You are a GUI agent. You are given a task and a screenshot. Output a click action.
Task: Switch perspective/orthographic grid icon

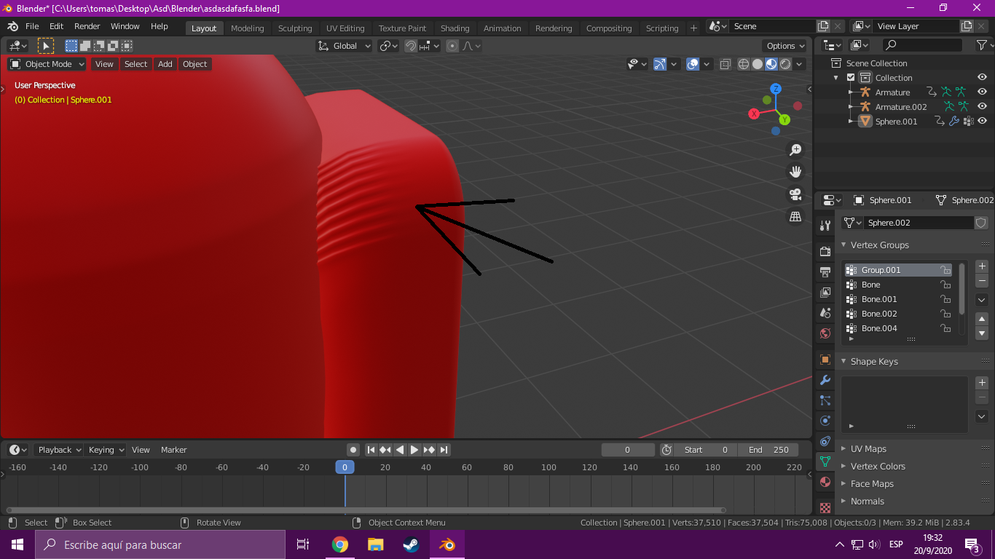pos(795,216)
